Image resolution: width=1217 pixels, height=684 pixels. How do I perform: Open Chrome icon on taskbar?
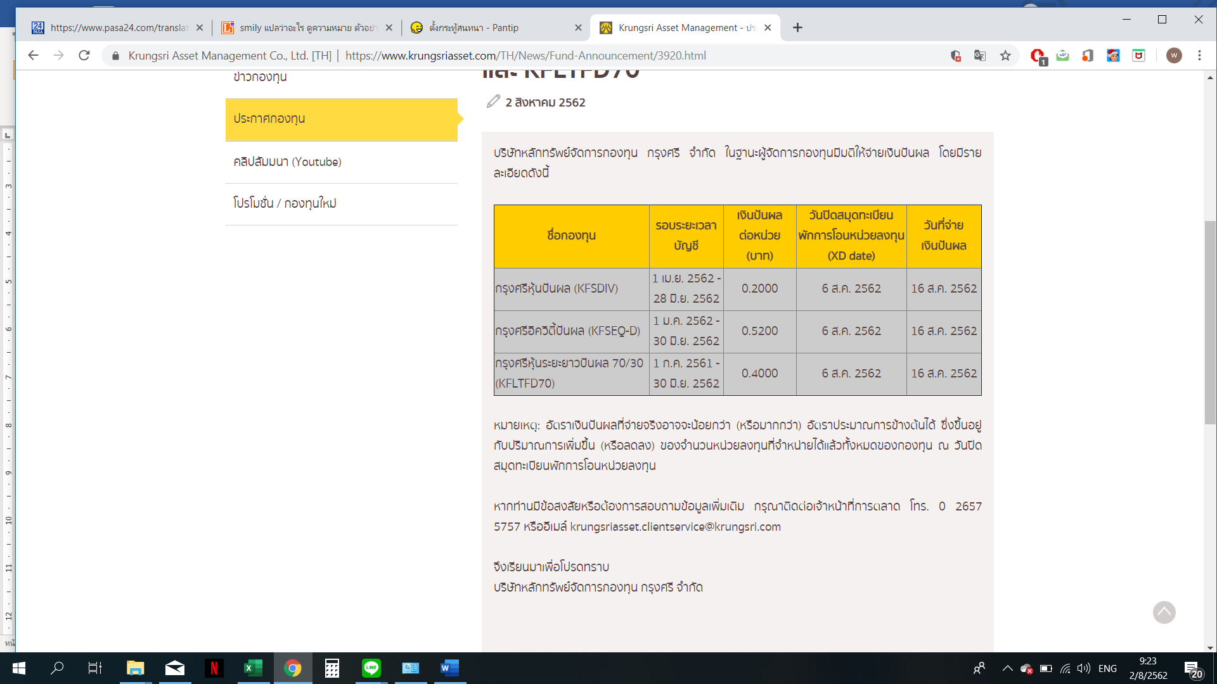[x=293, y=668]
